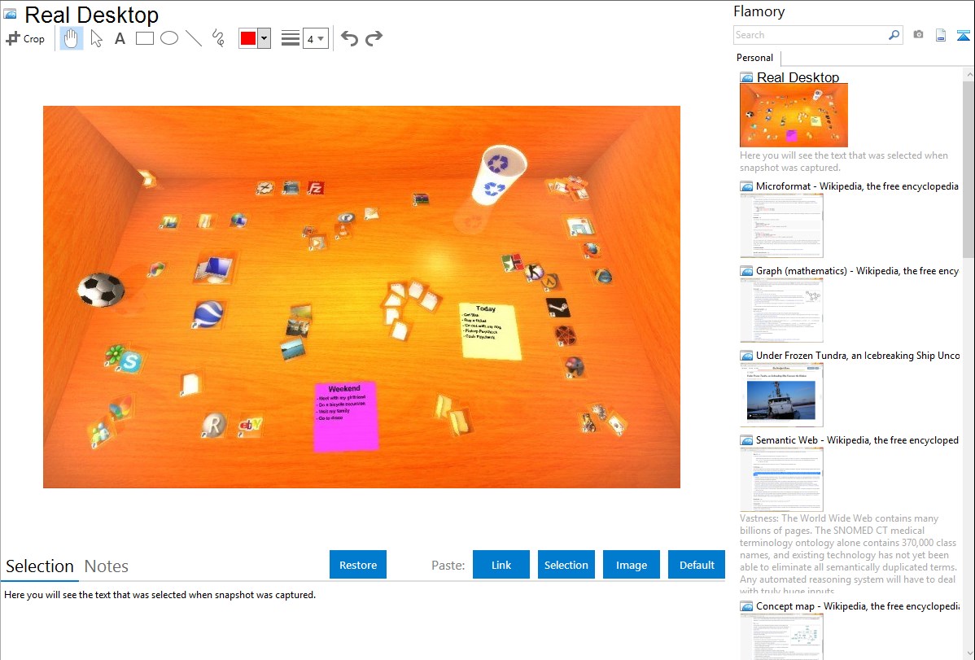The width and height of the screenshot is (975, 660).
Task: Select the ellipse shape tool
Action: (x=169, y=38)
